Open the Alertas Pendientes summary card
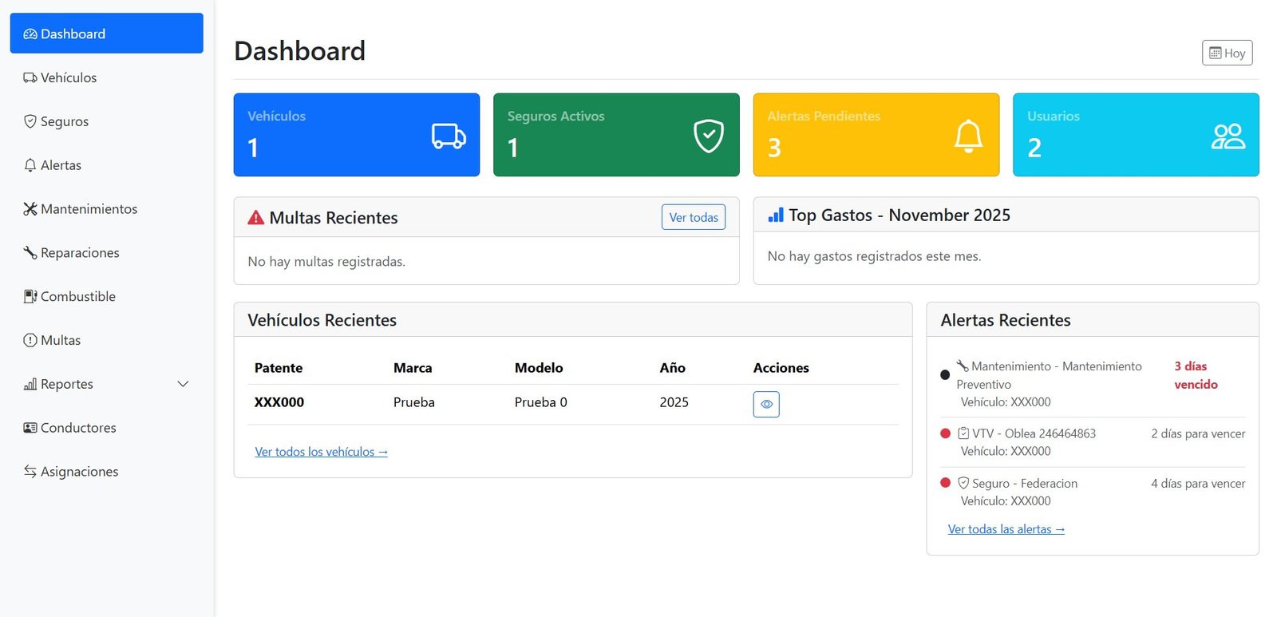The image size is (1277, 617). pos(876,135)
